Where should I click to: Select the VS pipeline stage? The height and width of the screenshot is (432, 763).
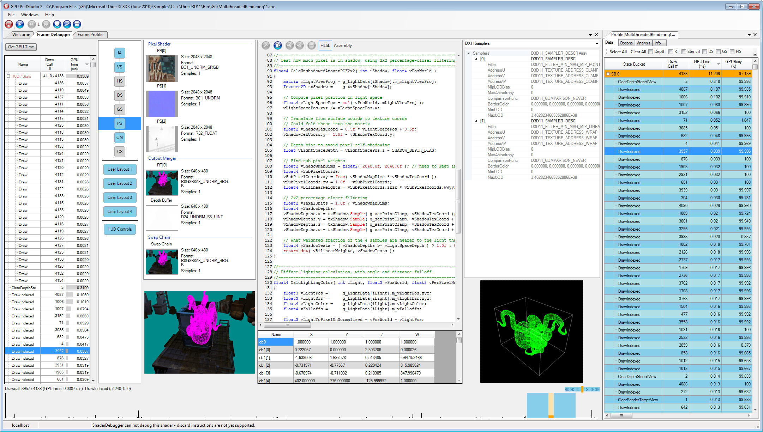point(120,67)
